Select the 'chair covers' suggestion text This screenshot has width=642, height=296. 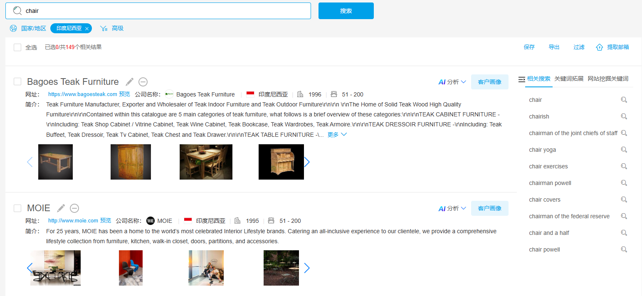pos(545,200)
